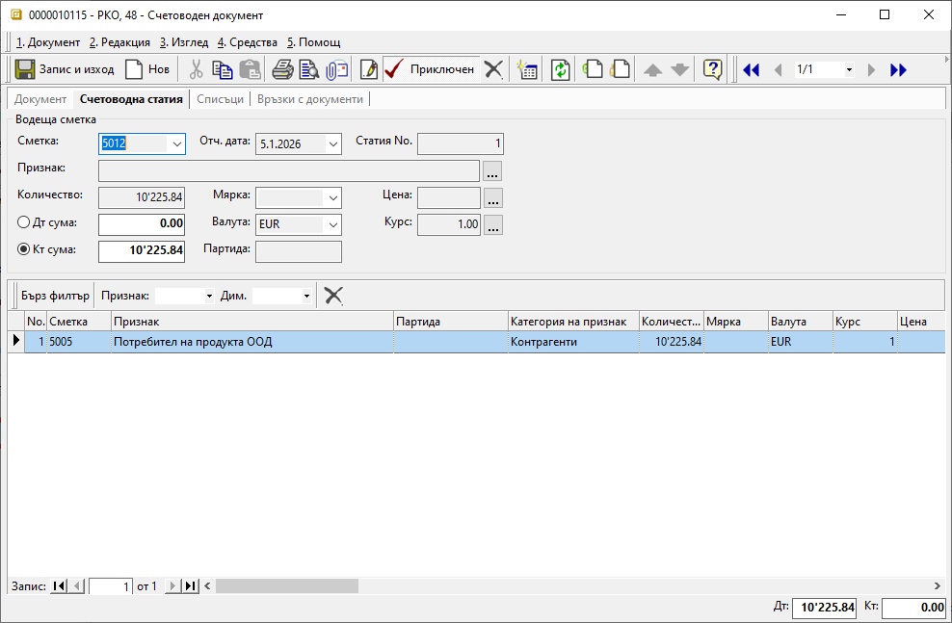Viewport: 952px width, 623px height.
Task: Expand the 'Валута' currency dropdown
Action: click(x=332, y=224)
